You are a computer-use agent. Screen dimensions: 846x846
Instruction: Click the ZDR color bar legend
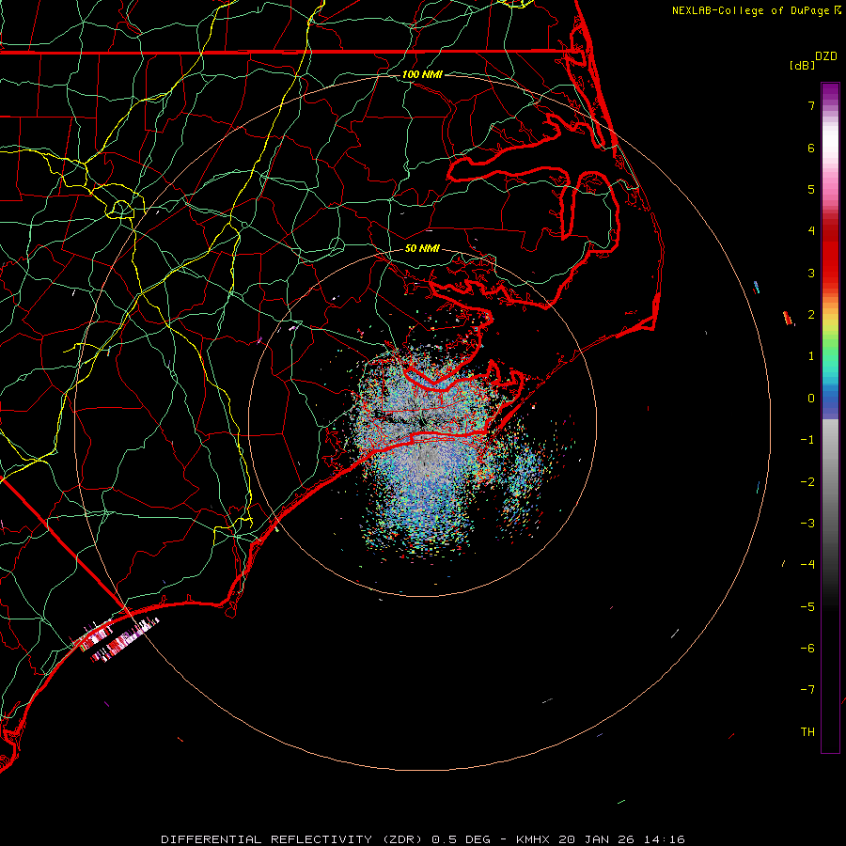[830, 418]
